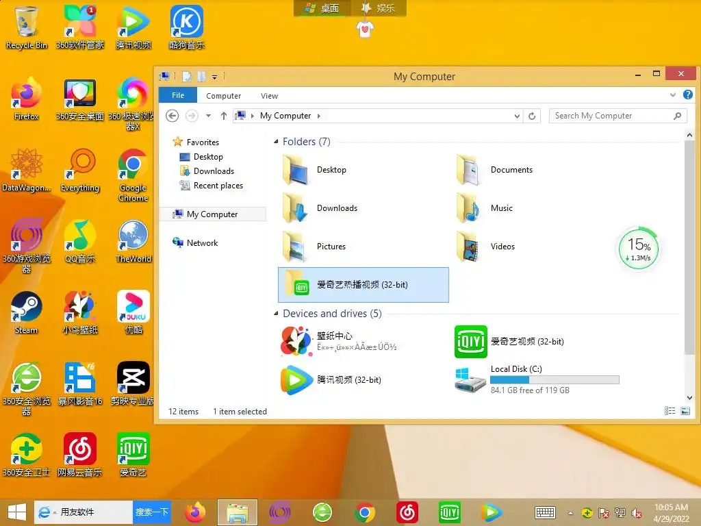Launch 360软件管家 from the desktop
Screen dimensions: 701x526
tap(79, 27)
